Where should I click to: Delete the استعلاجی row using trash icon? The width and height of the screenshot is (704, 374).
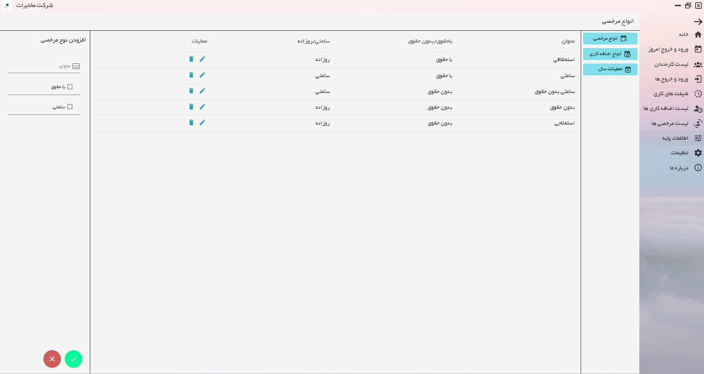click(191, 123)
